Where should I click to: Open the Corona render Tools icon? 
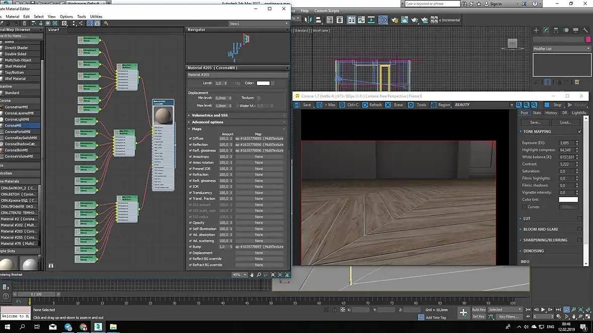(411, 105)
